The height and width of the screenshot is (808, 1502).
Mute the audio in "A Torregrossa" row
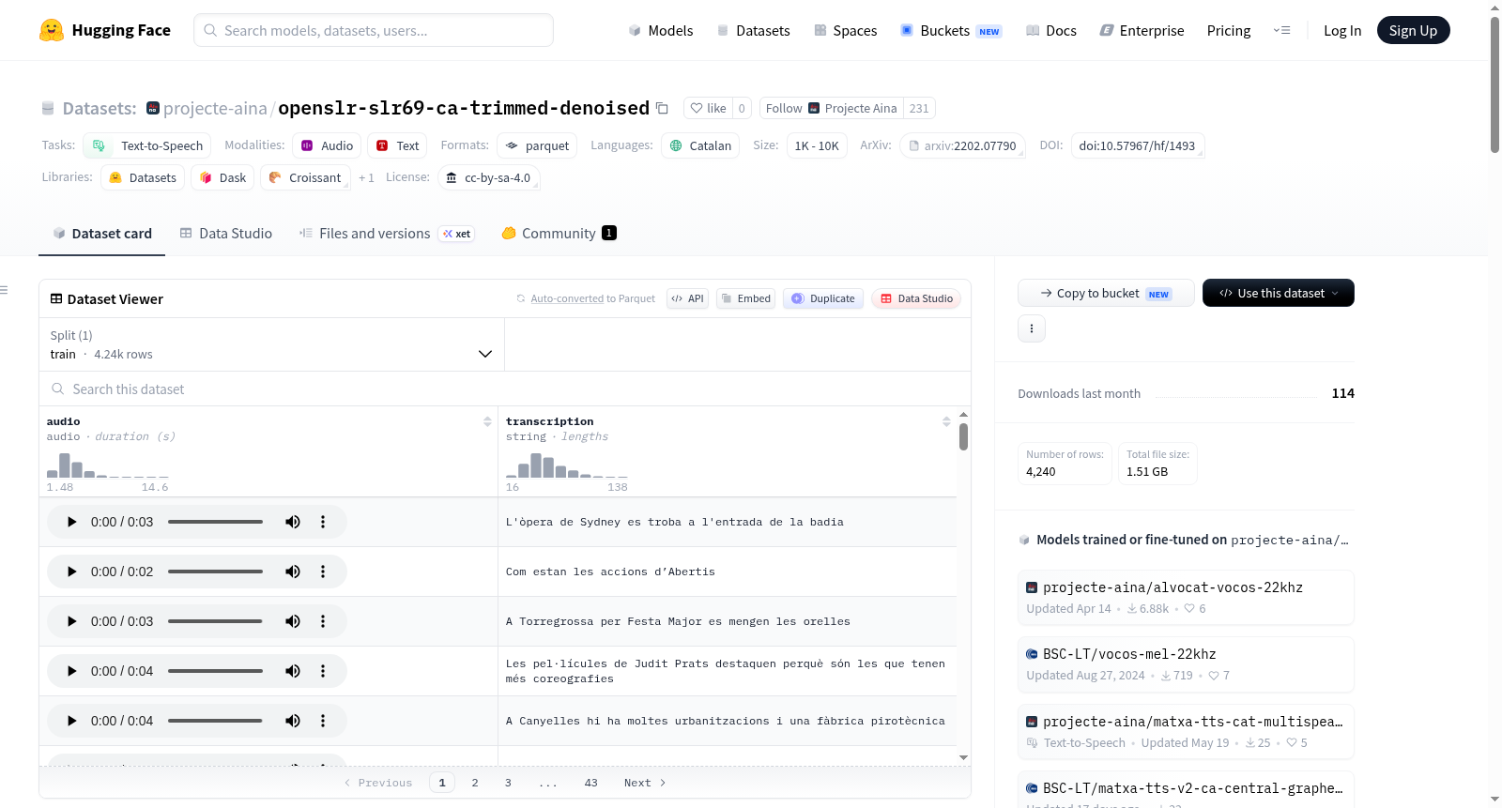tap(293, 621)
